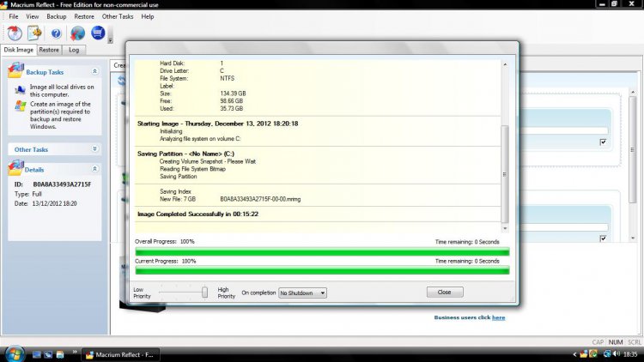Click Image all local drives on this computer
Screen dimensions: 644x362
[62, 91]
